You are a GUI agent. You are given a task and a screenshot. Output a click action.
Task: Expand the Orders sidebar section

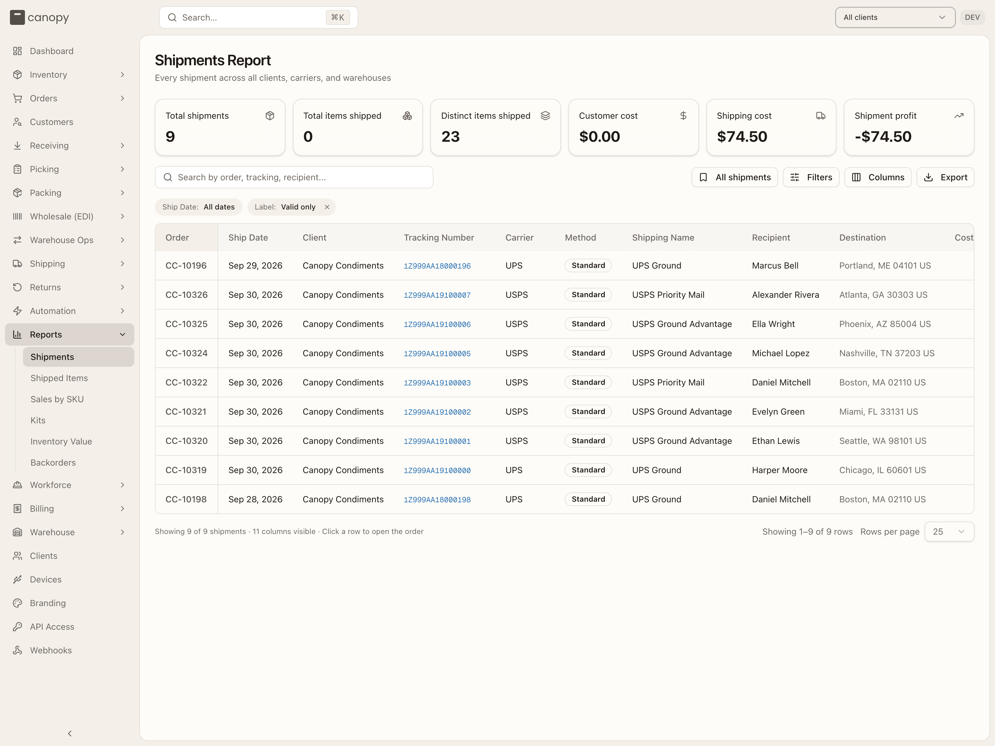pos(70,98)
